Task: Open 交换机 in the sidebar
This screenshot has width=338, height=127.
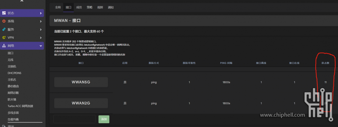Action: (12, 66)
